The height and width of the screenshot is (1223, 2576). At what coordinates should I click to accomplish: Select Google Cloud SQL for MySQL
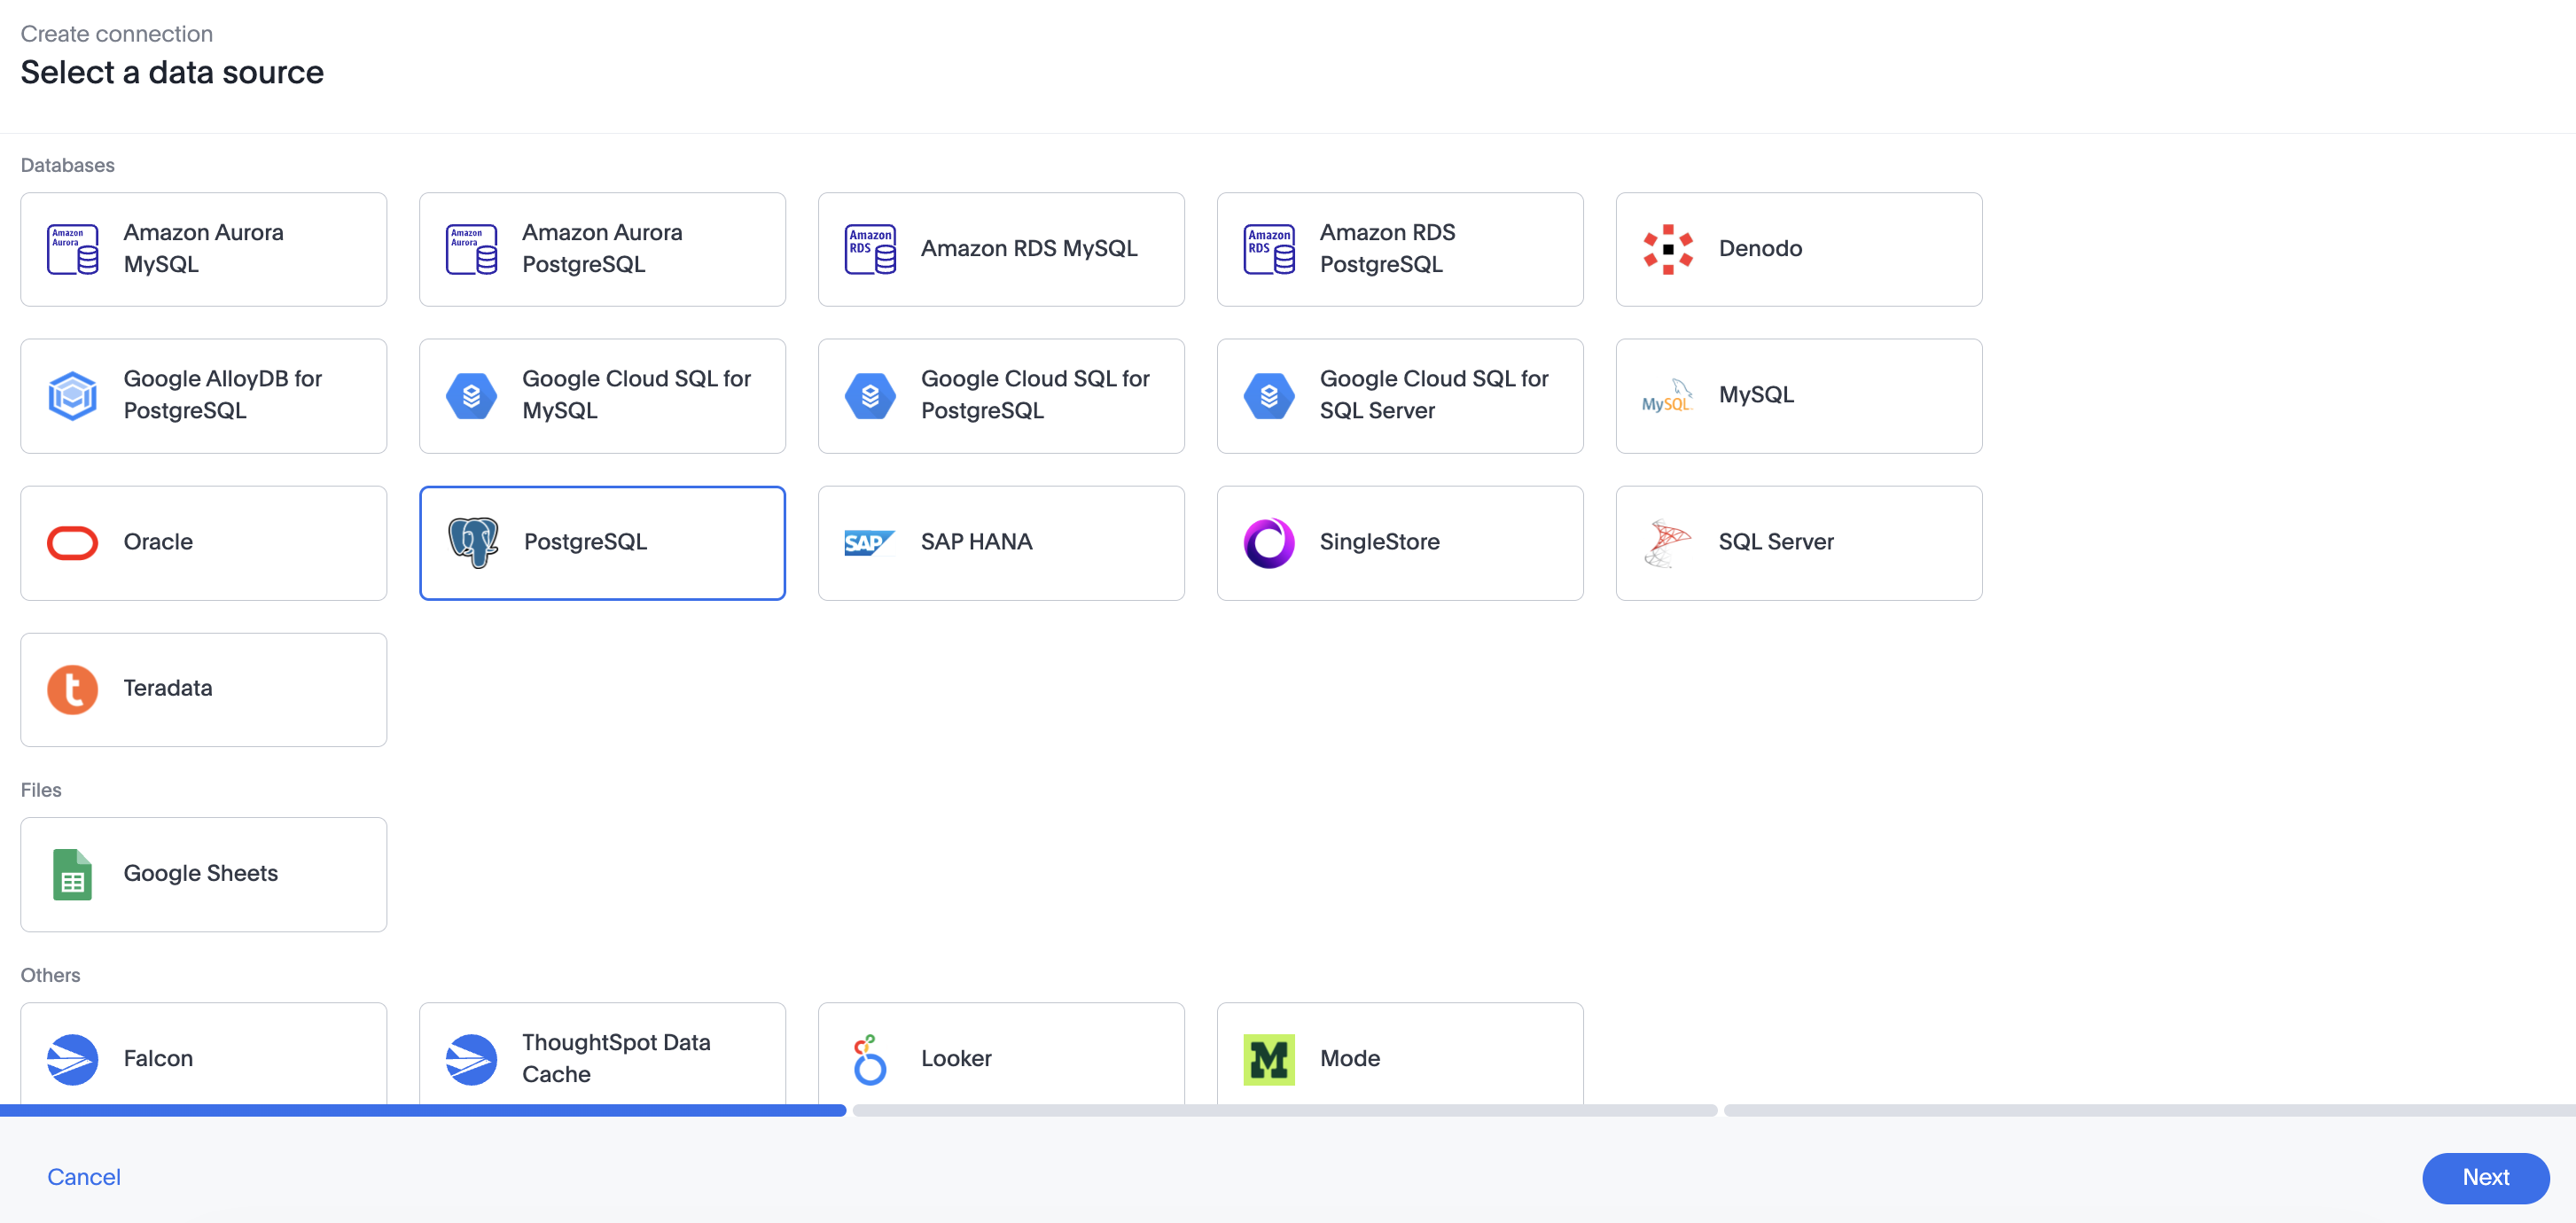coord(602,395)
